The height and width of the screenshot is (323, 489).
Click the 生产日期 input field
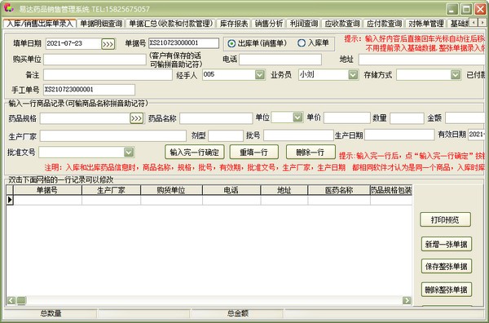coord(399,135)
